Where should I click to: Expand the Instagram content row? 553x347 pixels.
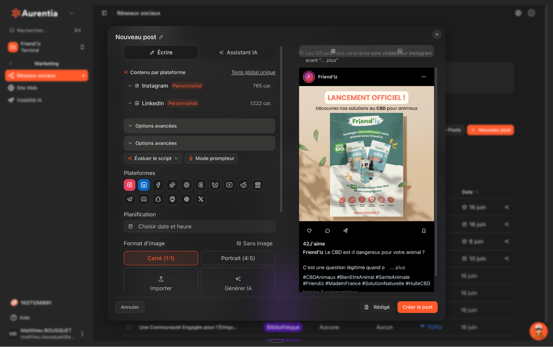(199, 86)
